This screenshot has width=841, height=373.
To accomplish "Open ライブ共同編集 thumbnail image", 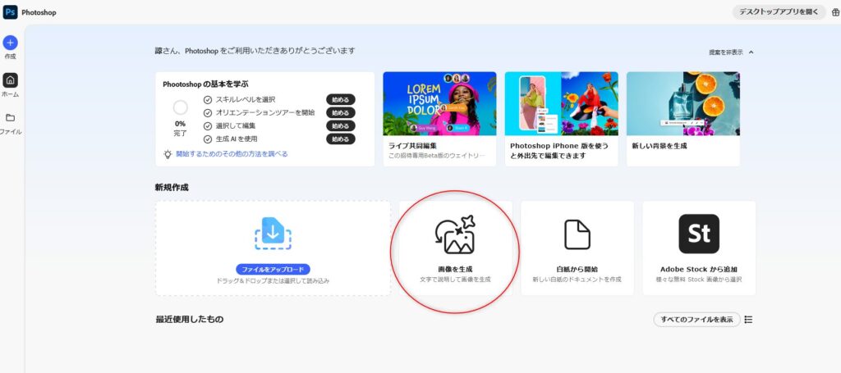I will pyautogui.click(x=439, y=104).
